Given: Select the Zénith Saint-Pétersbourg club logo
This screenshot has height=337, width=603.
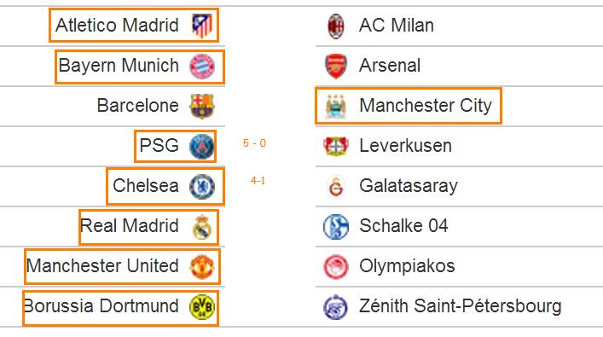Looking at the screenshot, I should [x=336, y=307].
